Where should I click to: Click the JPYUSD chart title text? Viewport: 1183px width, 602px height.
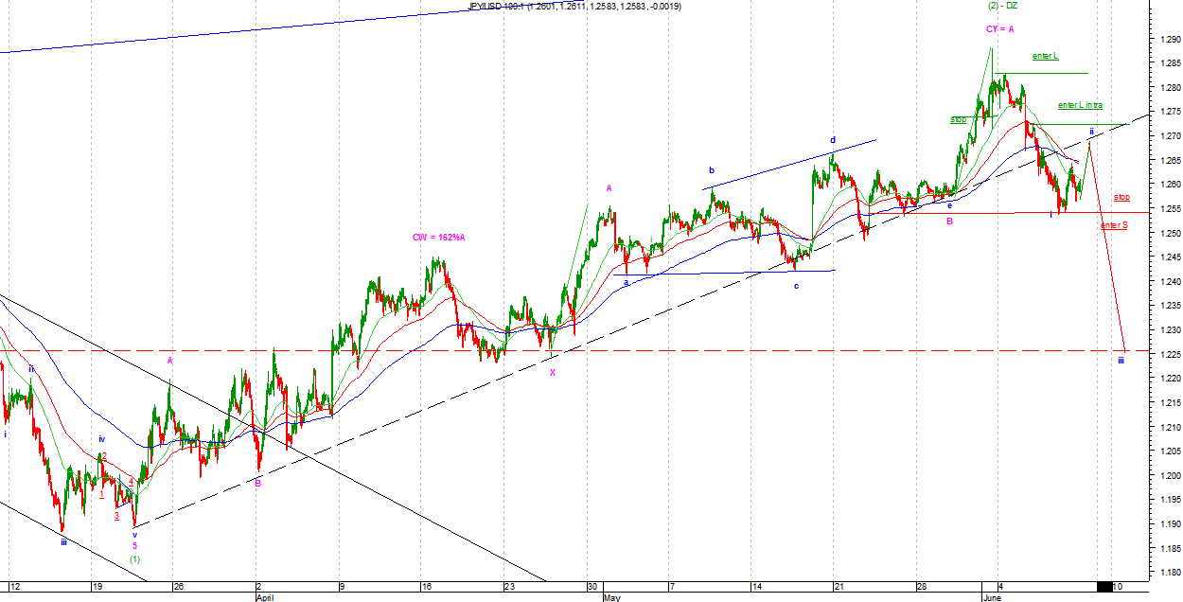tap(574, 7)
